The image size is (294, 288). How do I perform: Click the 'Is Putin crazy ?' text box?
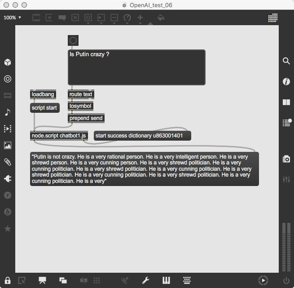pos(136,67)
